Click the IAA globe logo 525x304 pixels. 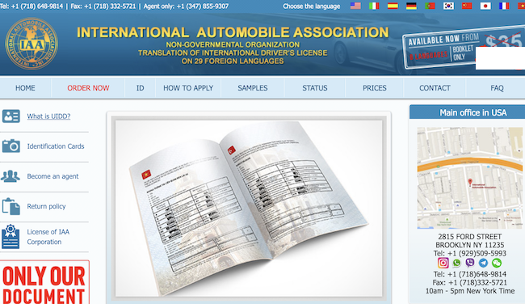31,44
